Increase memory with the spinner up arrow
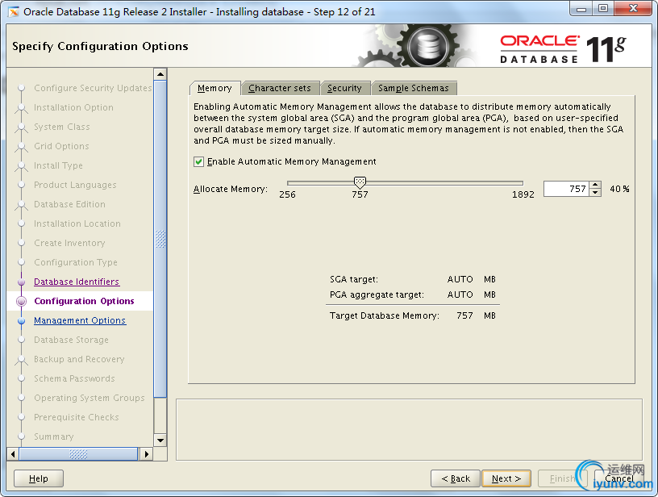Screen dimensions: 658x497 pyautogui.click(x=595, y=185)
